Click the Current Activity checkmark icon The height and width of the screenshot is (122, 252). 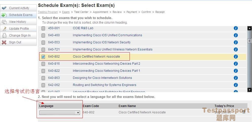pos(4,8)
